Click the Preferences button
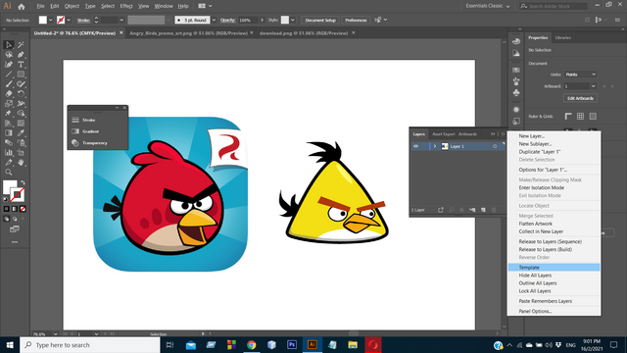 (x=356, y=20)
